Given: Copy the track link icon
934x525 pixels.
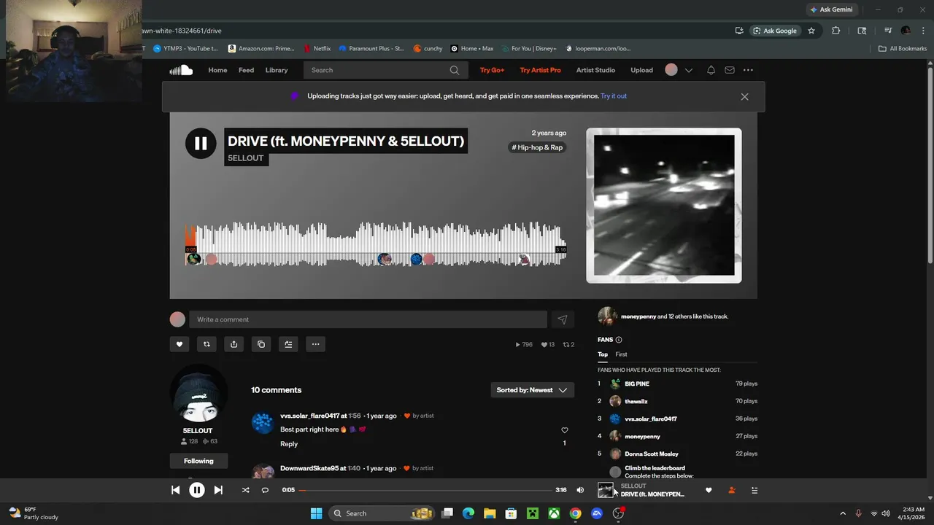Looking at the screenshot, I should [261, 344].
